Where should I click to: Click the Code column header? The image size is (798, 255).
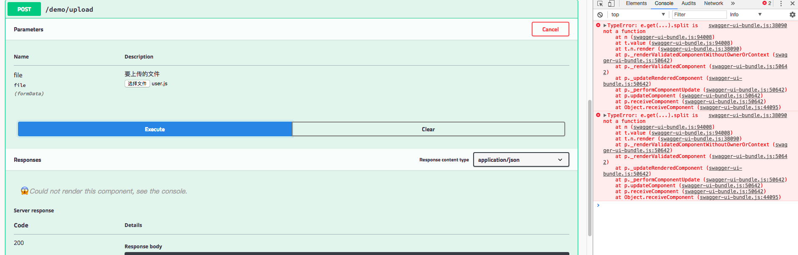pos(21,225)
